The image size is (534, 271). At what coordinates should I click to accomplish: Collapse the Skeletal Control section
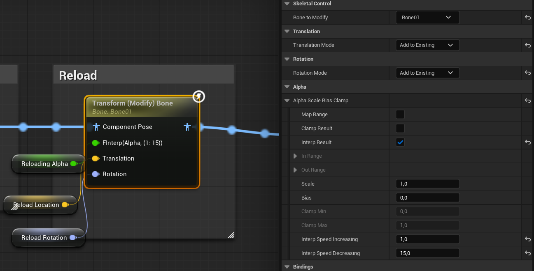tap(287, 4)
